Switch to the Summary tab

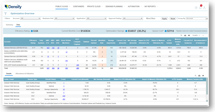pyautogui.click(x=9, y=25)
